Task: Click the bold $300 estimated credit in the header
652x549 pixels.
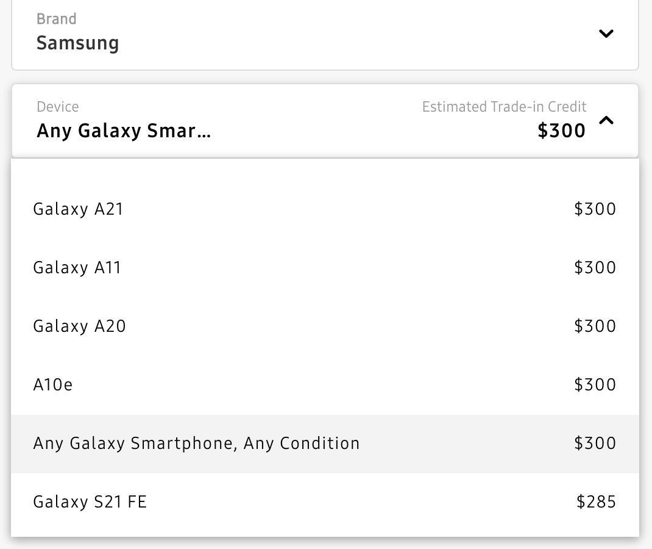Action: point(561,131)
